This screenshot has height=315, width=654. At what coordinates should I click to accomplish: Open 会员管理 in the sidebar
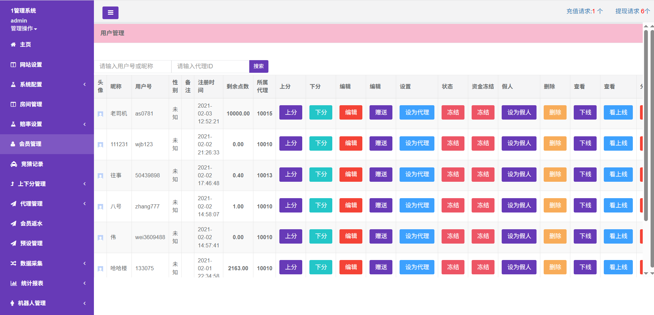30,144
